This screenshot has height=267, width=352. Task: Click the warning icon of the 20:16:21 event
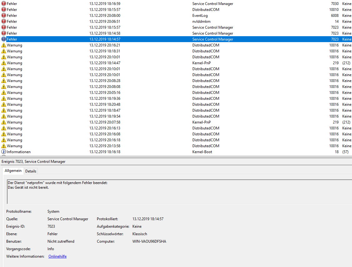click(x=4, y=45)
